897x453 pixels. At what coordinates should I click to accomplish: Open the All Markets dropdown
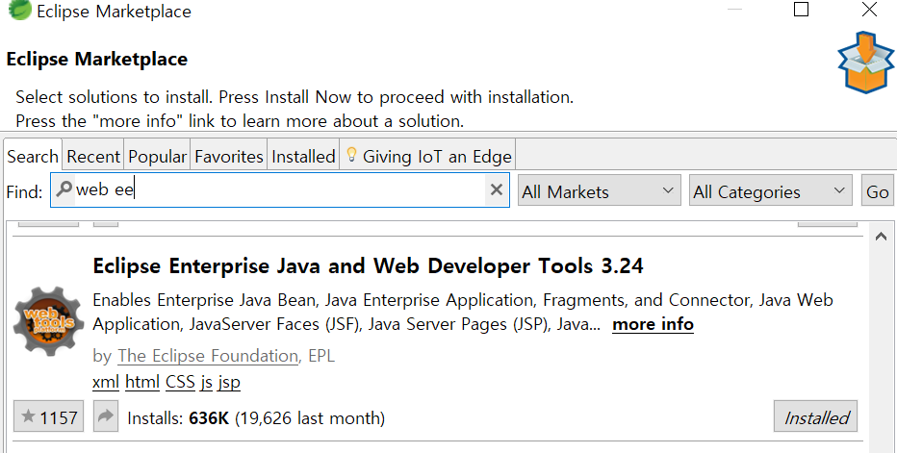599,190
